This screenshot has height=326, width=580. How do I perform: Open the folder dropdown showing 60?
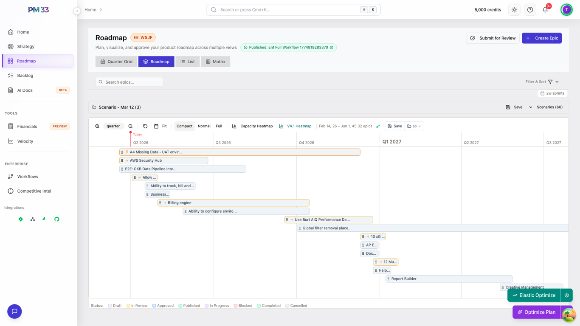tap(414, 126)
